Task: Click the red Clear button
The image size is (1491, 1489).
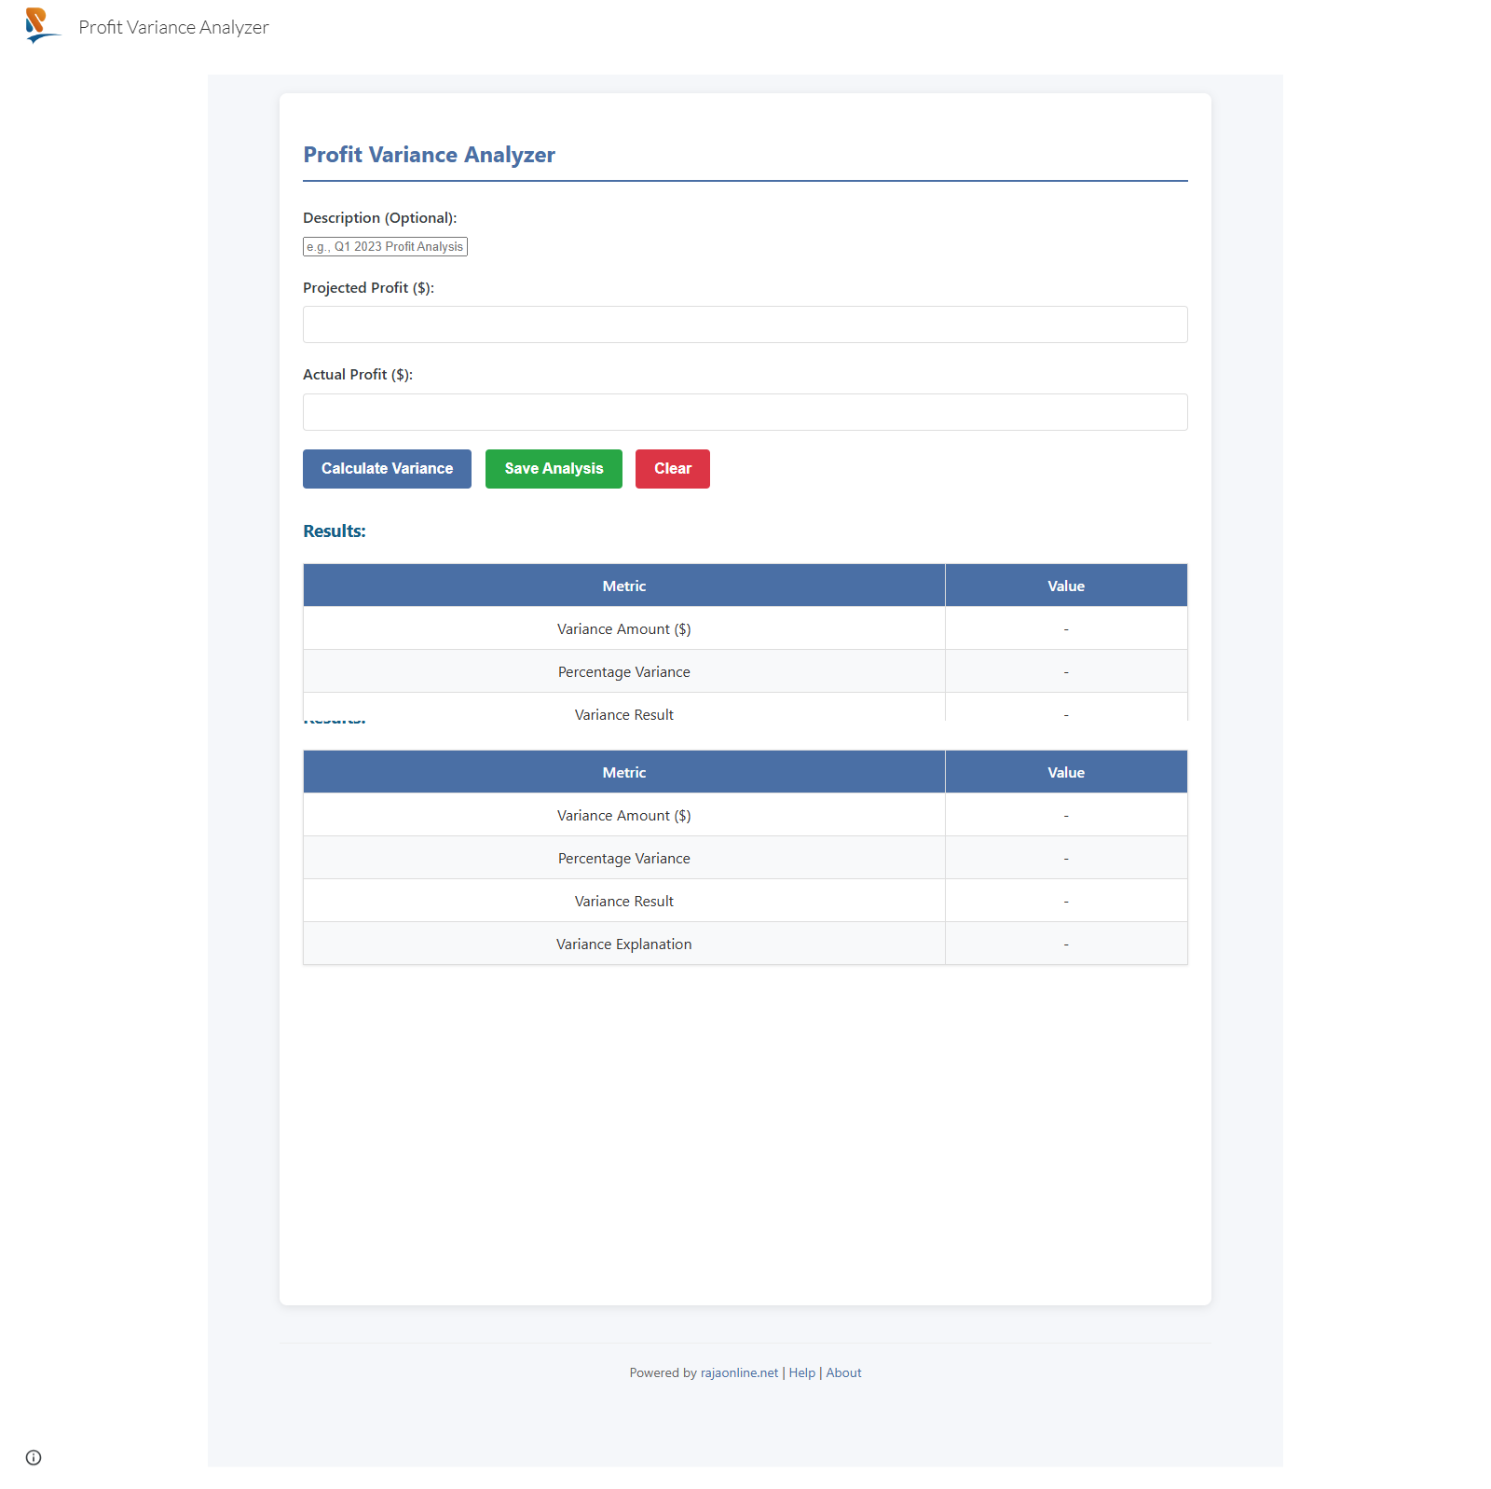Action: (673, 469)
